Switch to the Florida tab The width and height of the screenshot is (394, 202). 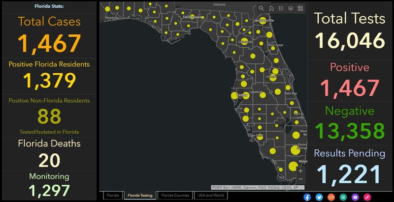112,196
